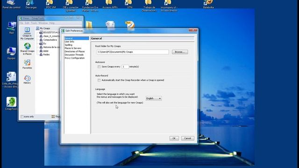
Task: Select the cmap starting with 8510257
Action: click(x=50, y=32)
